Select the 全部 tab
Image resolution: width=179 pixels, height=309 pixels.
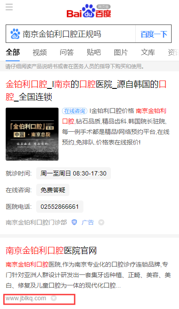tap(13, 53)
